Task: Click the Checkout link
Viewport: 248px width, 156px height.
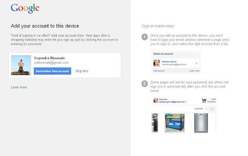Action: pyautogui.click(x=212, y=102)
